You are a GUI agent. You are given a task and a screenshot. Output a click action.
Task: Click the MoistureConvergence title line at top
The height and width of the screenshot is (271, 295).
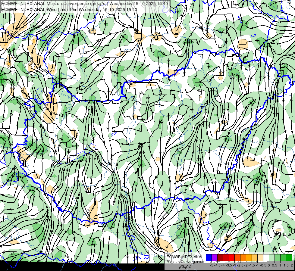[84, 4]
